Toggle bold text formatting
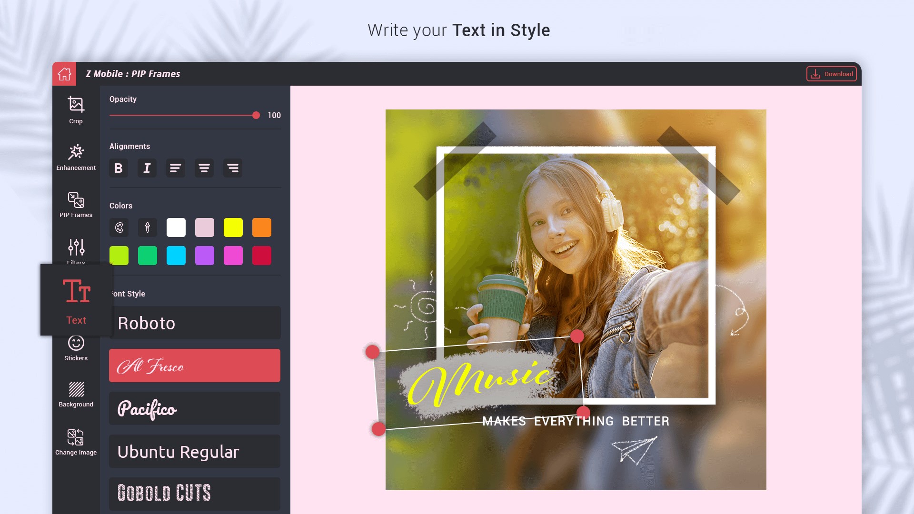The image size is (914, 514). click(x=119, y=168)
